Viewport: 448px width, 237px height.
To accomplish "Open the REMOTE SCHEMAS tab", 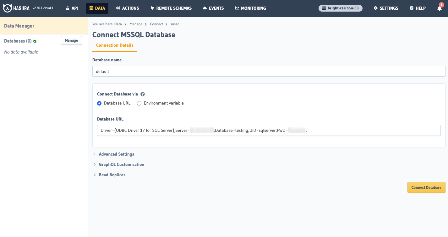I will tap(171, 8).
